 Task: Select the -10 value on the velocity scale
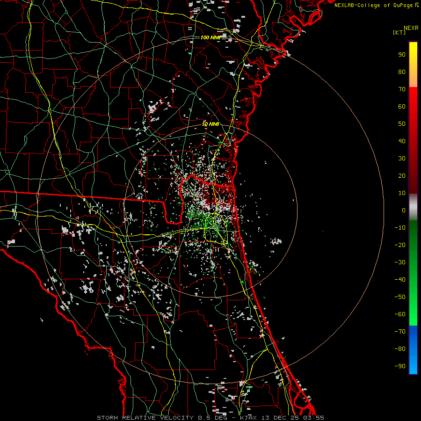click(x=400, y=228)
